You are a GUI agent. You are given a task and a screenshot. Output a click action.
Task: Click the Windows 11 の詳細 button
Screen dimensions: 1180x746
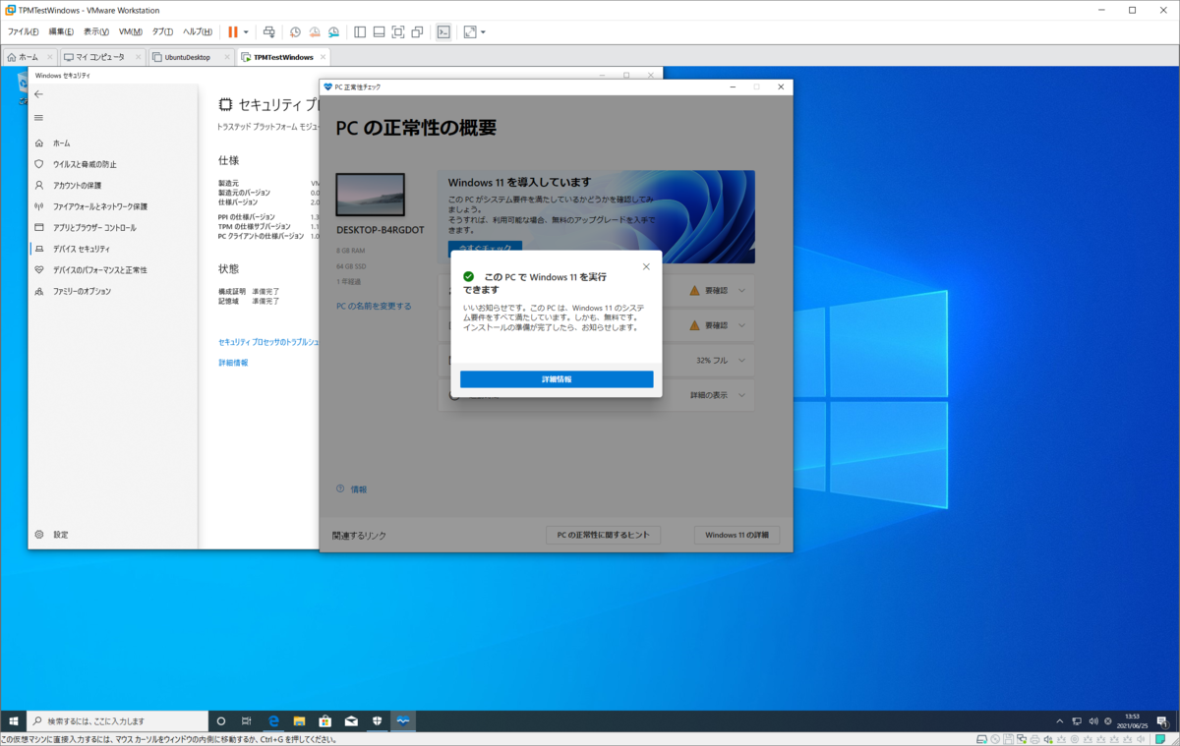[x=737, y=535]
